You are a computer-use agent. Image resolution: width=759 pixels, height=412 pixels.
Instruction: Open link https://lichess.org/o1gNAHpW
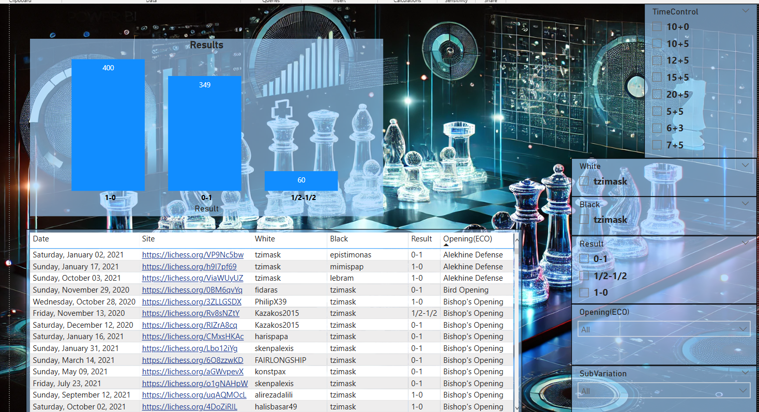click(x=195, y=384)
